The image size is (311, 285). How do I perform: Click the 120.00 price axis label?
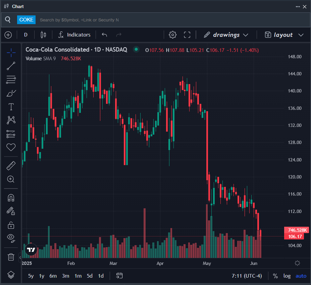[x=295, y=177]
